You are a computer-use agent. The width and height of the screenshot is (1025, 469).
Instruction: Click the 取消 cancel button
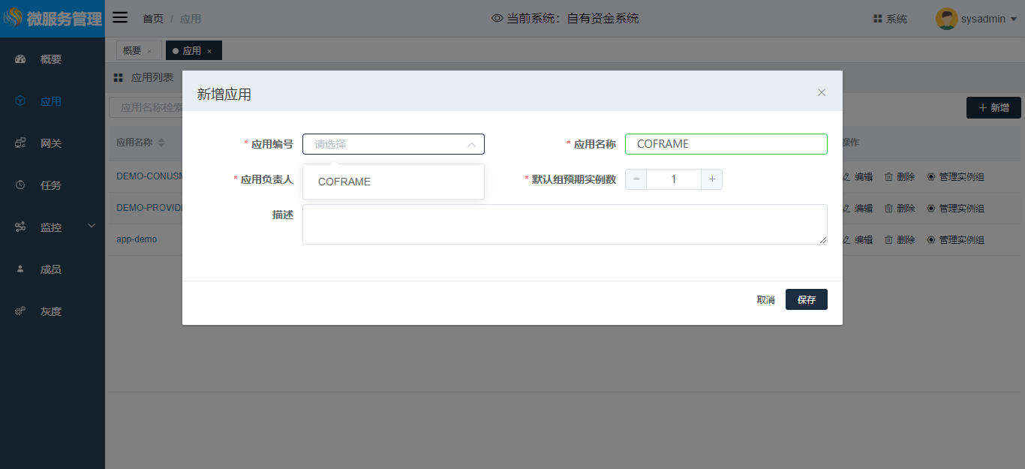pyautogui.click(x=765, y=299)
